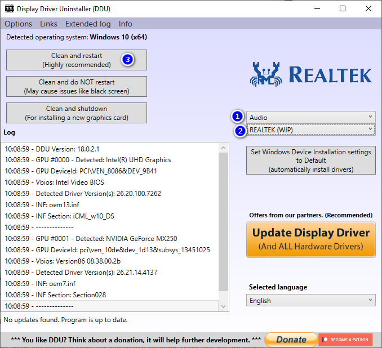Select log line Intel(R) UHD Graphics

(x=110, y=160)
